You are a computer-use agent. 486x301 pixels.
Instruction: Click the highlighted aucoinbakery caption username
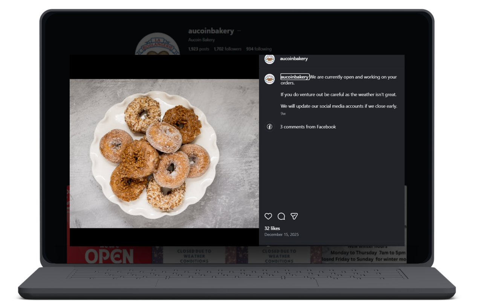(x=295, y=77)
